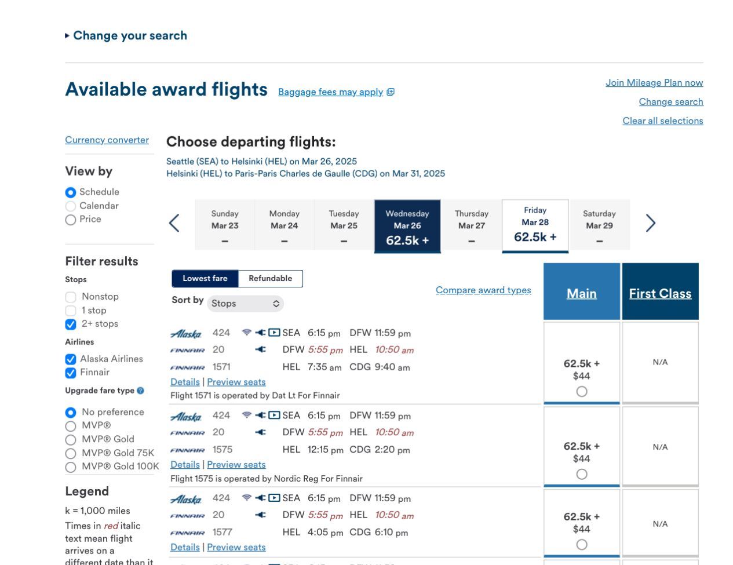The height and width of the screenshot is (565, 733).
Task: Open Preview seats for flight 1575 itinerary
Action: pos(236,464)
